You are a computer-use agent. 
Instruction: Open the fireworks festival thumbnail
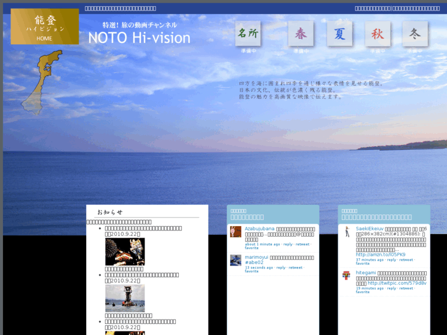pos(125,252)
